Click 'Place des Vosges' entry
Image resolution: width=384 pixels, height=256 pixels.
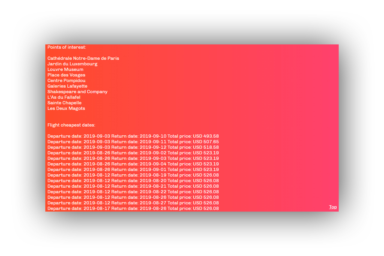point(66,75)
